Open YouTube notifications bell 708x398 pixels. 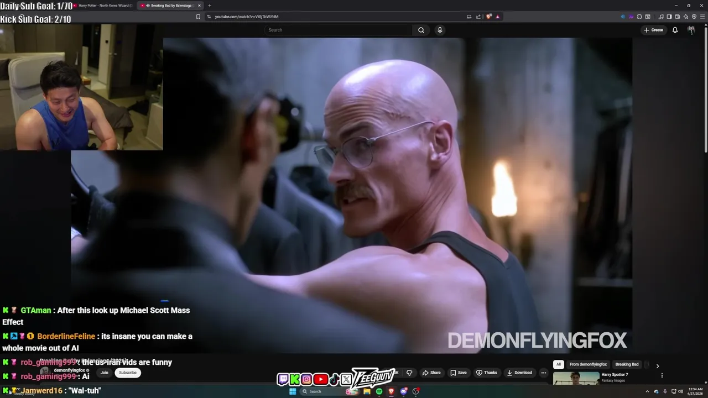click(675, 30)
